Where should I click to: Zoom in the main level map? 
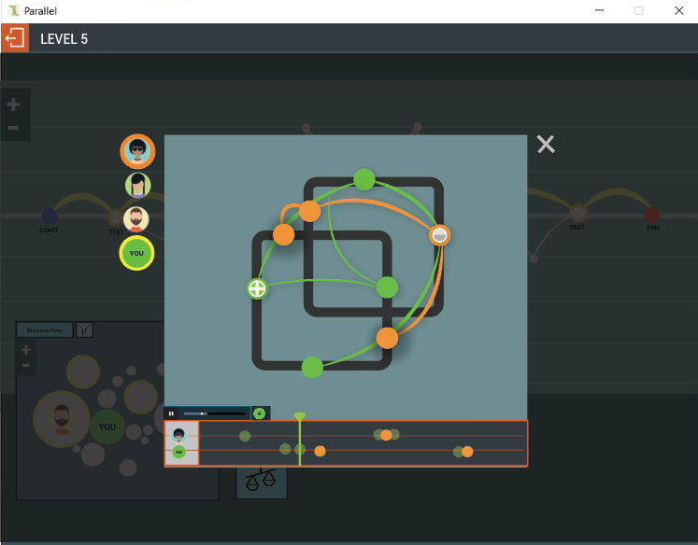(x=14, y=105)
